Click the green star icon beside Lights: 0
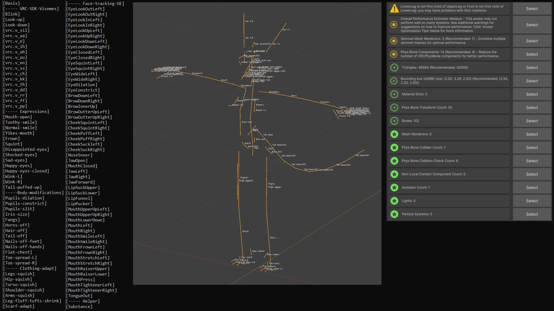Image resolution: width=554 pixels, height=311 pixels. (x=394, y=201)
